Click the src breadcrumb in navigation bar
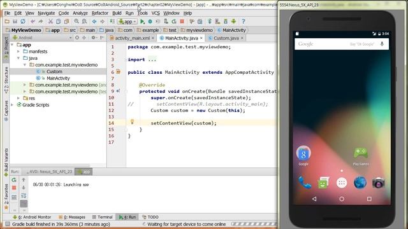The width and height of the screenshot is (408, 229). click(69, 30)
